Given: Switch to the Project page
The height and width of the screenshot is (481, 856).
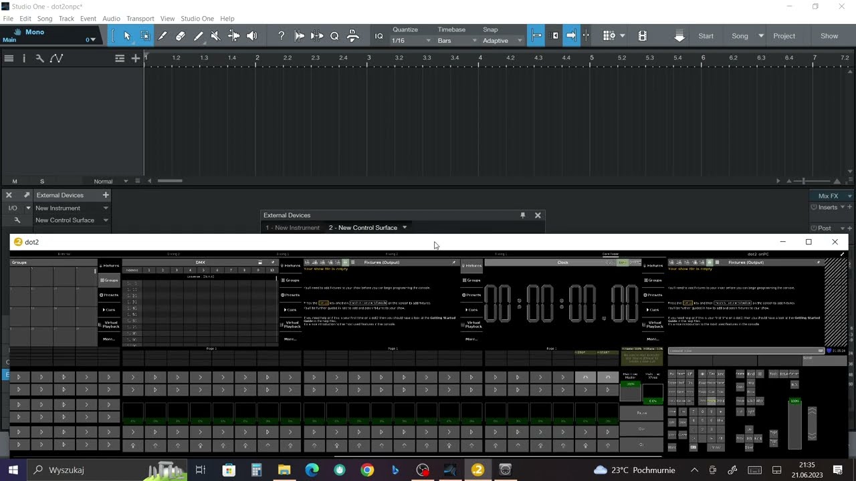Looking at the screenshot, I should pyautogui.click(x=784, y=36).
